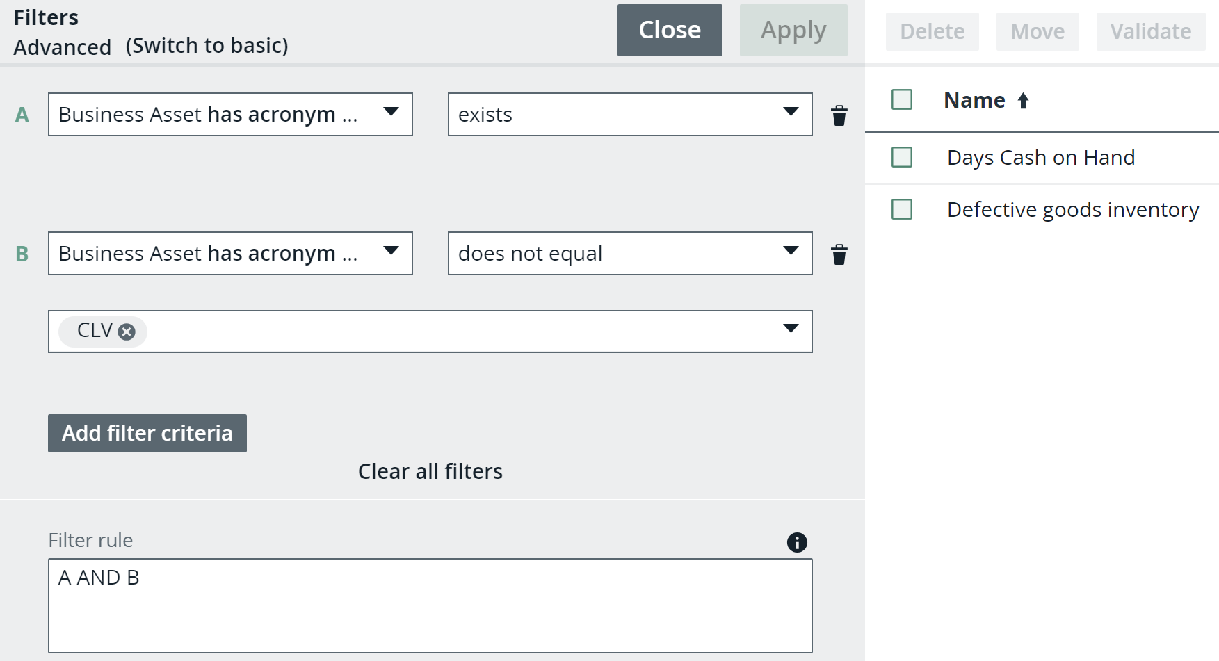Delete filter criterion B using trash icon

839,254
